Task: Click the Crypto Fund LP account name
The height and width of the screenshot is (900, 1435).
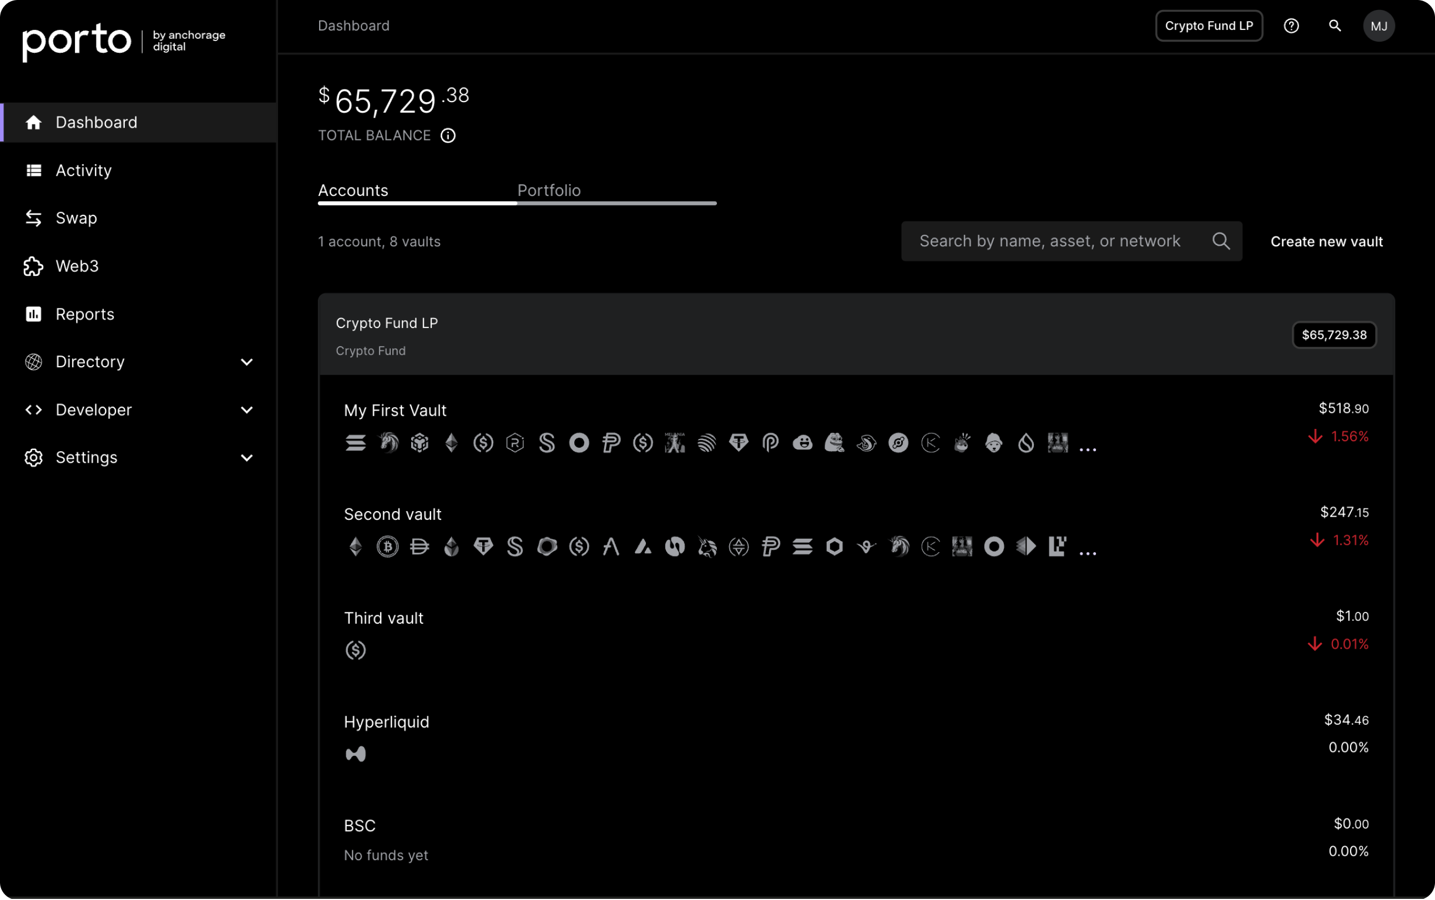Action: 387,323
